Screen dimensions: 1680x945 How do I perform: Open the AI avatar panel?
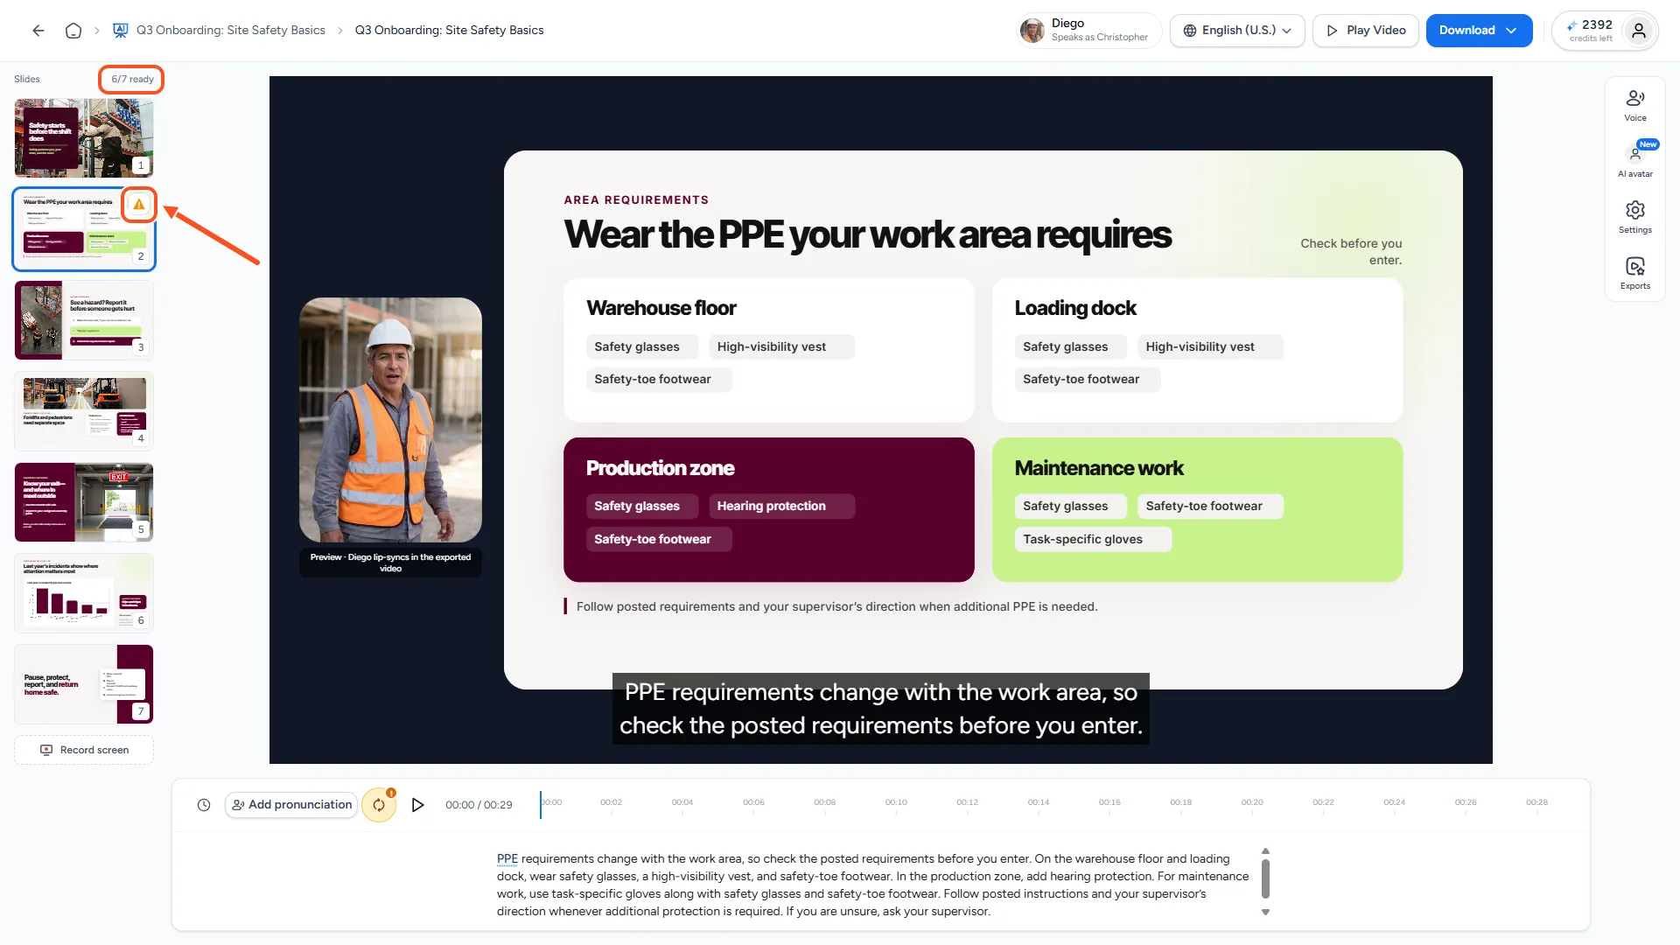click(x=1634, y=160)
